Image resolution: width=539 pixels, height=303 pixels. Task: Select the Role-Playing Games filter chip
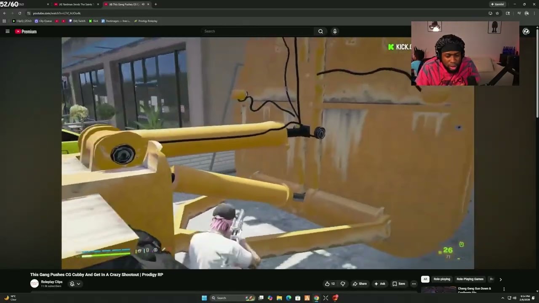pyautogui.click(x=470, y=279)
